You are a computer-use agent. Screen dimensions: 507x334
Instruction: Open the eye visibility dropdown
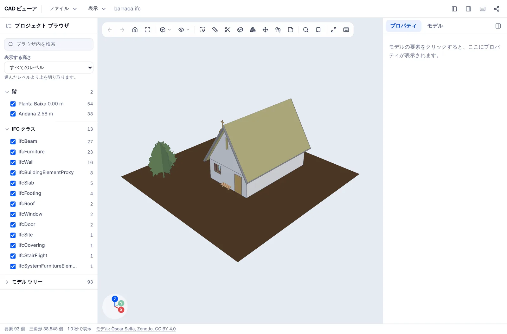tap(184, 30)
